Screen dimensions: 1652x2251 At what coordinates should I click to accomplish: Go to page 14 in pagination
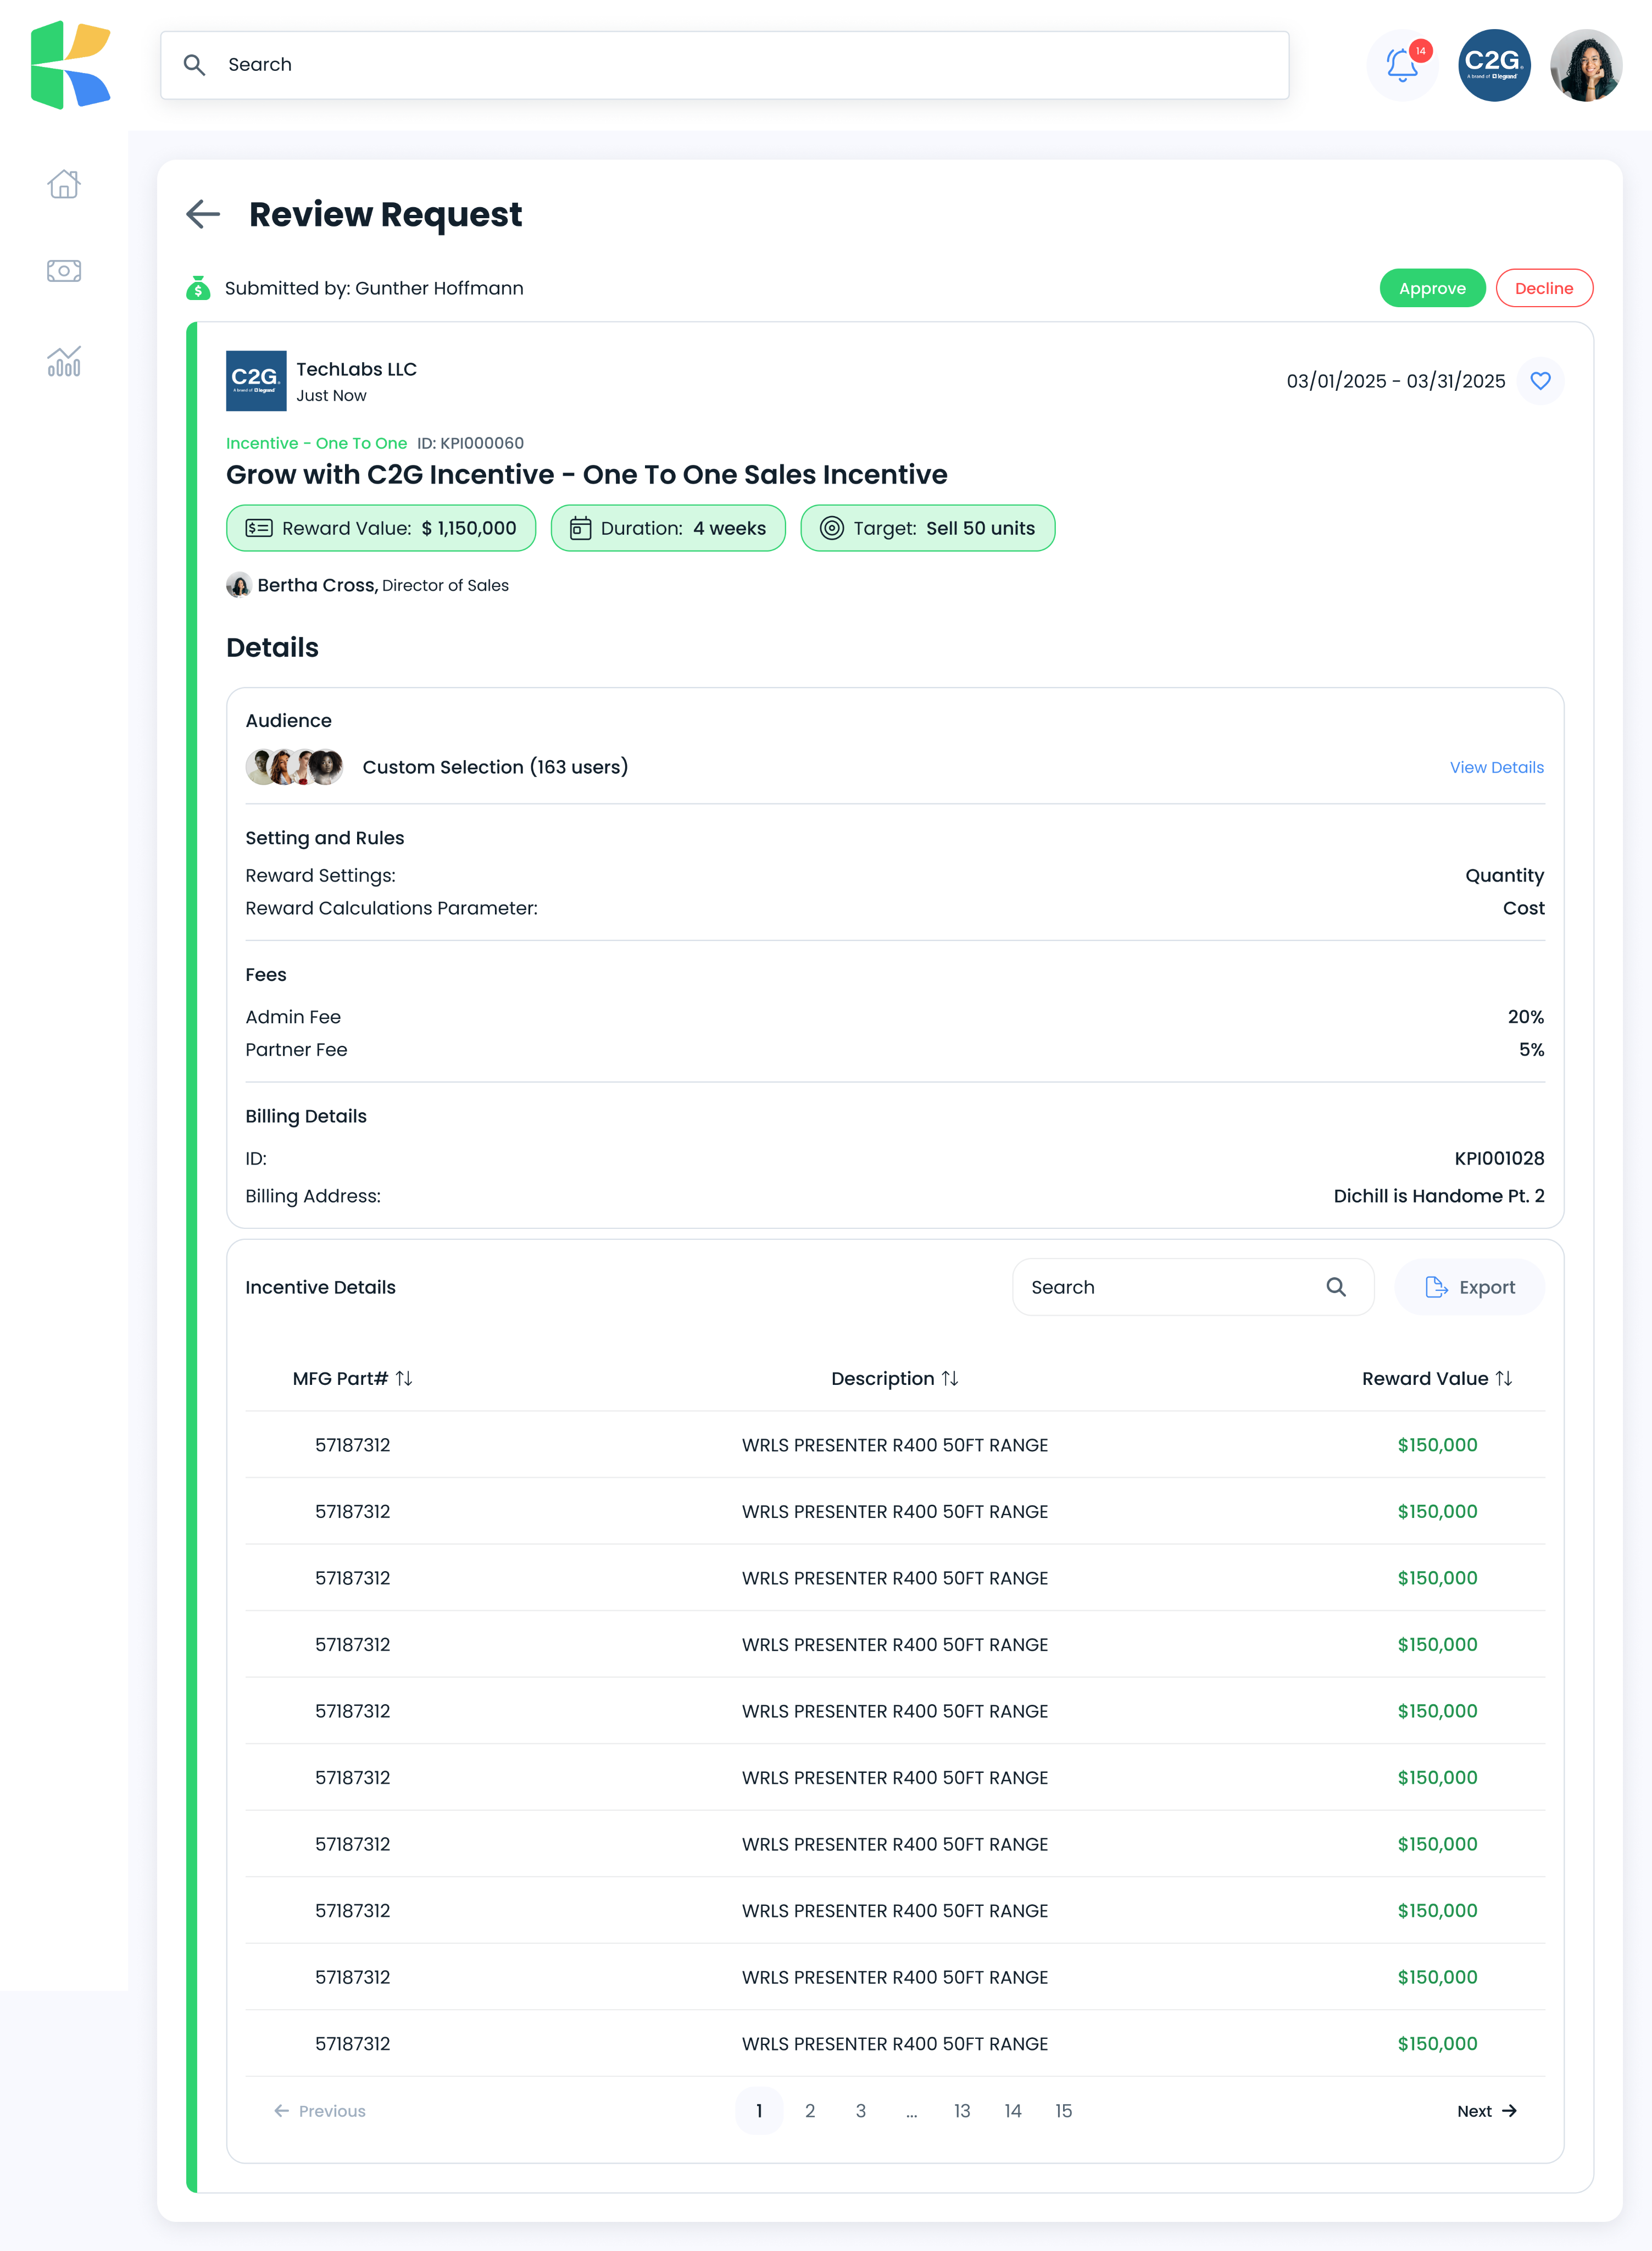click(1013, 2111)
